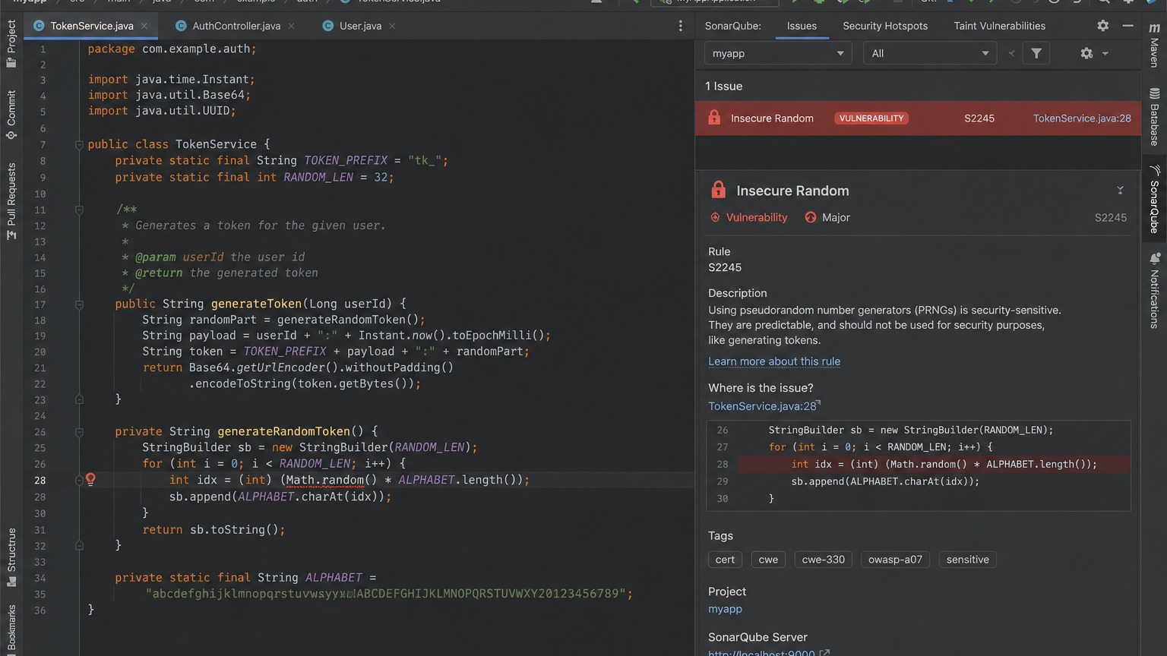
Task: Select the Taint Vulnerabilities tab
Action: [1000, 26]
